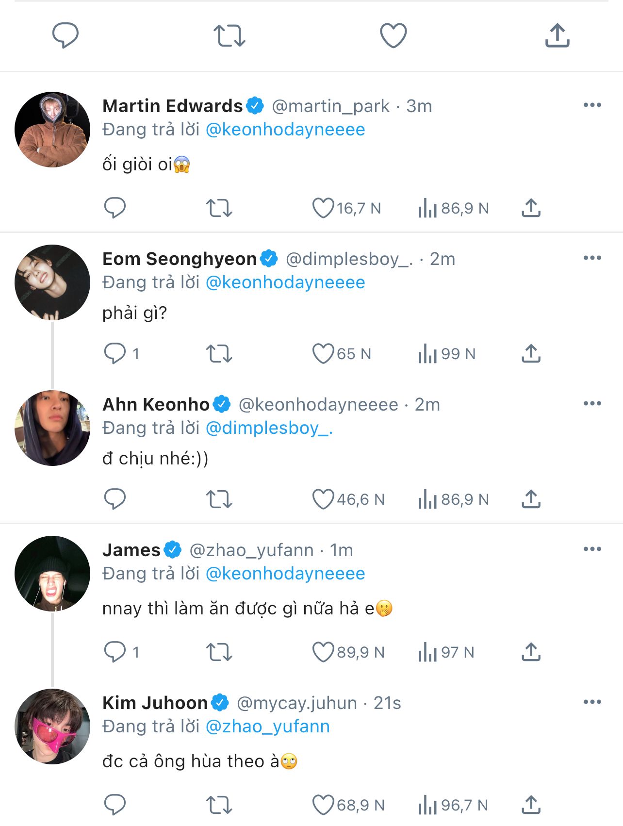
Task: Open more options on Martin Edwards' tweet
Action: [592, 105]
